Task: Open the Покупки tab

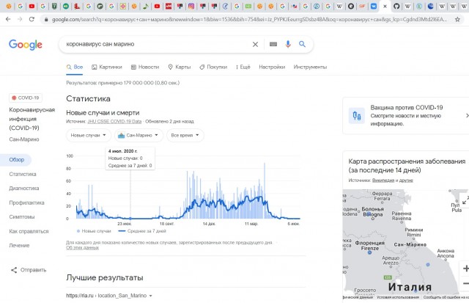Action: 213,67
